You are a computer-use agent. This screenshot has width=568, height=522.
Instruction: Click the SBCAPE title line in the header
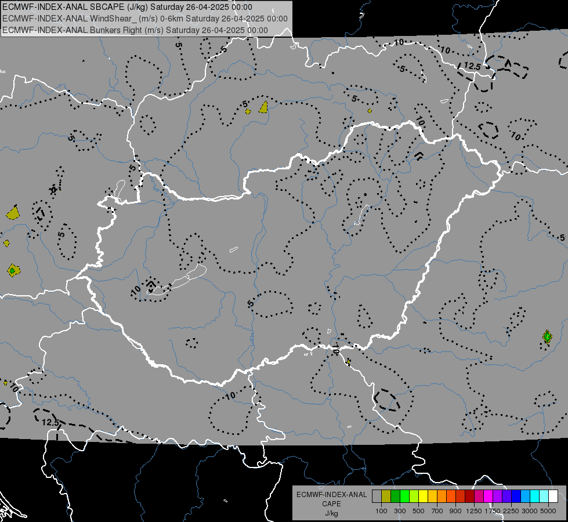(127, 7)
